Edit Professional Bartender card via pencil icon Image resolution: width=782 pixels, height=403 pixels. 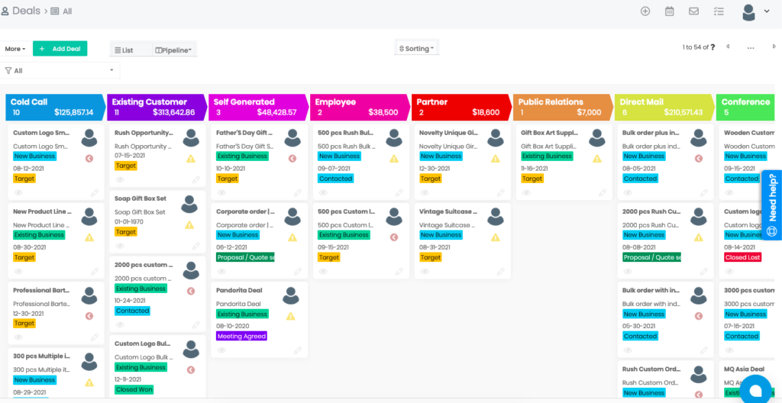pos(94,337)
